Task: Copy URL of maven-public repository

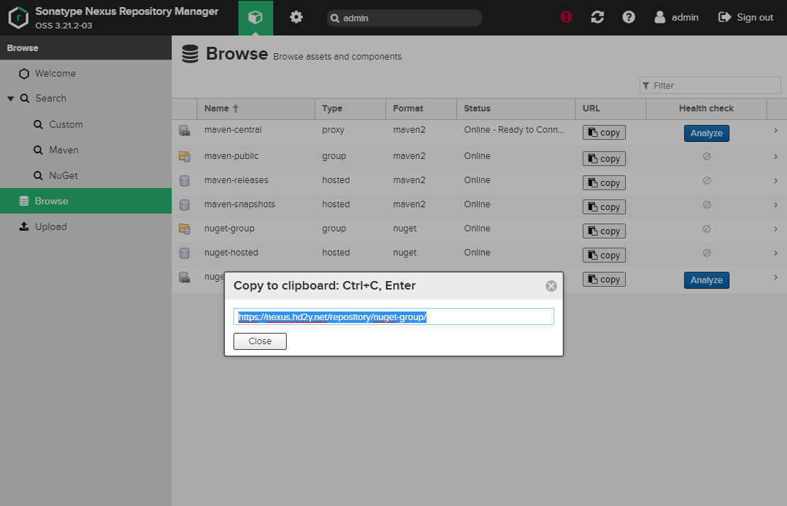Action: [x=605, y=159]
